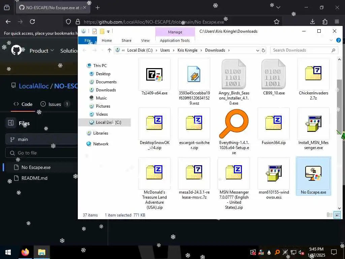Click Firefox back arrow button
Image resolution: width=345 pixels, height=259 pixels.
click(x=8, y=22)
